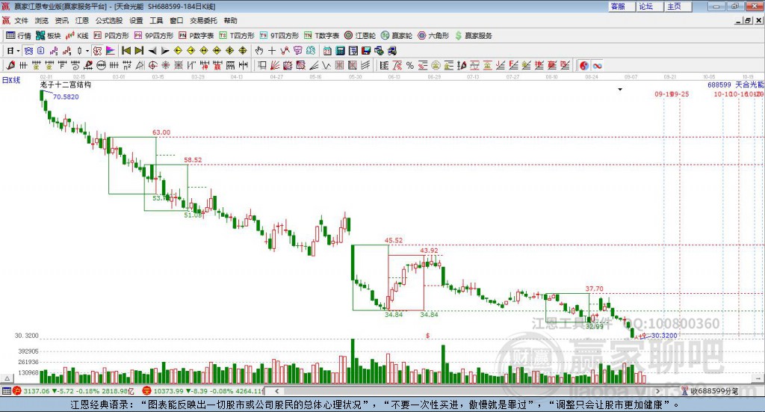Image resolution: width=765 pixels, height=412 pixels.
Task: Click the 688599 stock code label
Action: 719,84
